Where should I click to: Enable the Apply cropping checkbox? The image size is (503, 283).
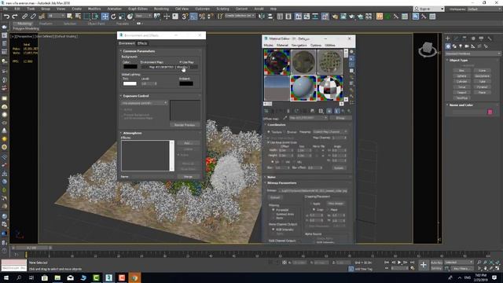[x=310, y=204]
